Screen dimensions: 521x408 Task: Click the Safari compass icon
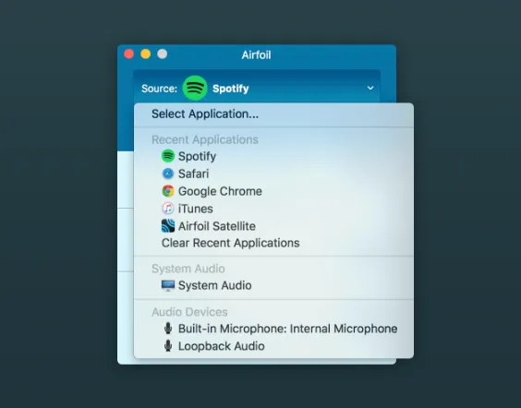click(168, 174)
